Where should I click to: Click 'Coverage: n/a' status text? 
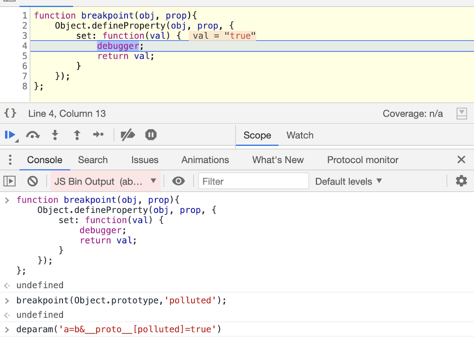click(x=413, y=114)
